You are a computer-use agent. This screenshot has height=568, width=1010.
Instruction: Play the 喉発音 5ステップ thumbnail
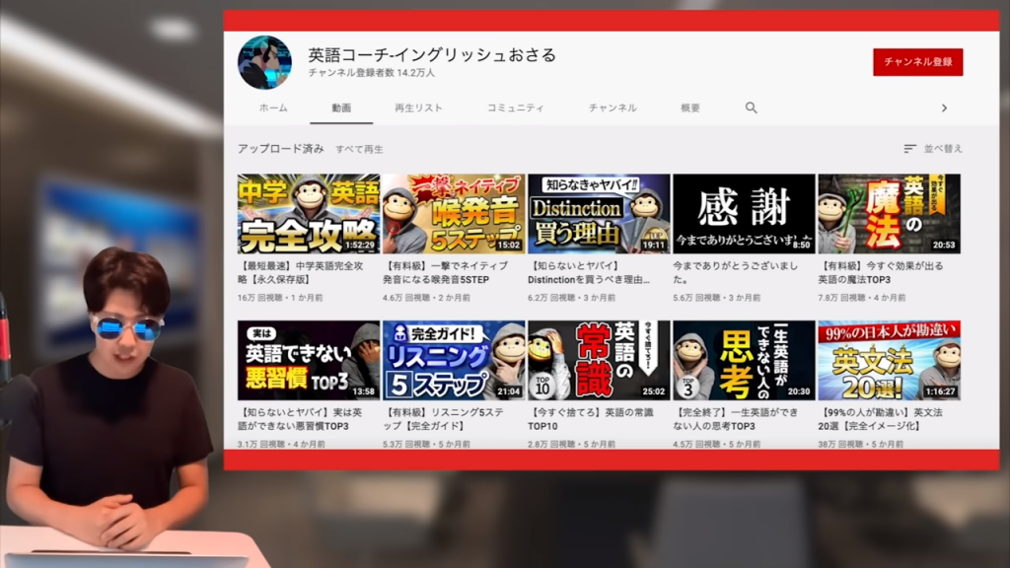(454, 214)
